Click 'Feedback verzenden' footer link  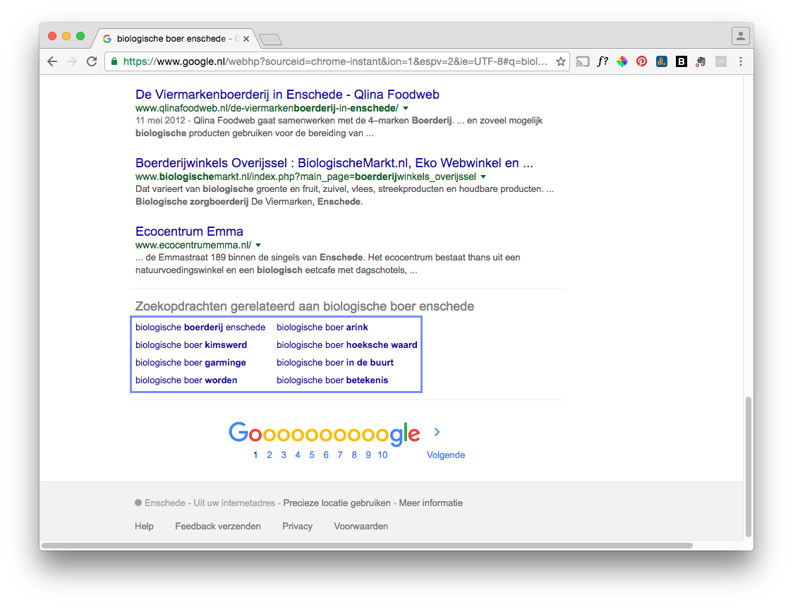tap(218, 526)
